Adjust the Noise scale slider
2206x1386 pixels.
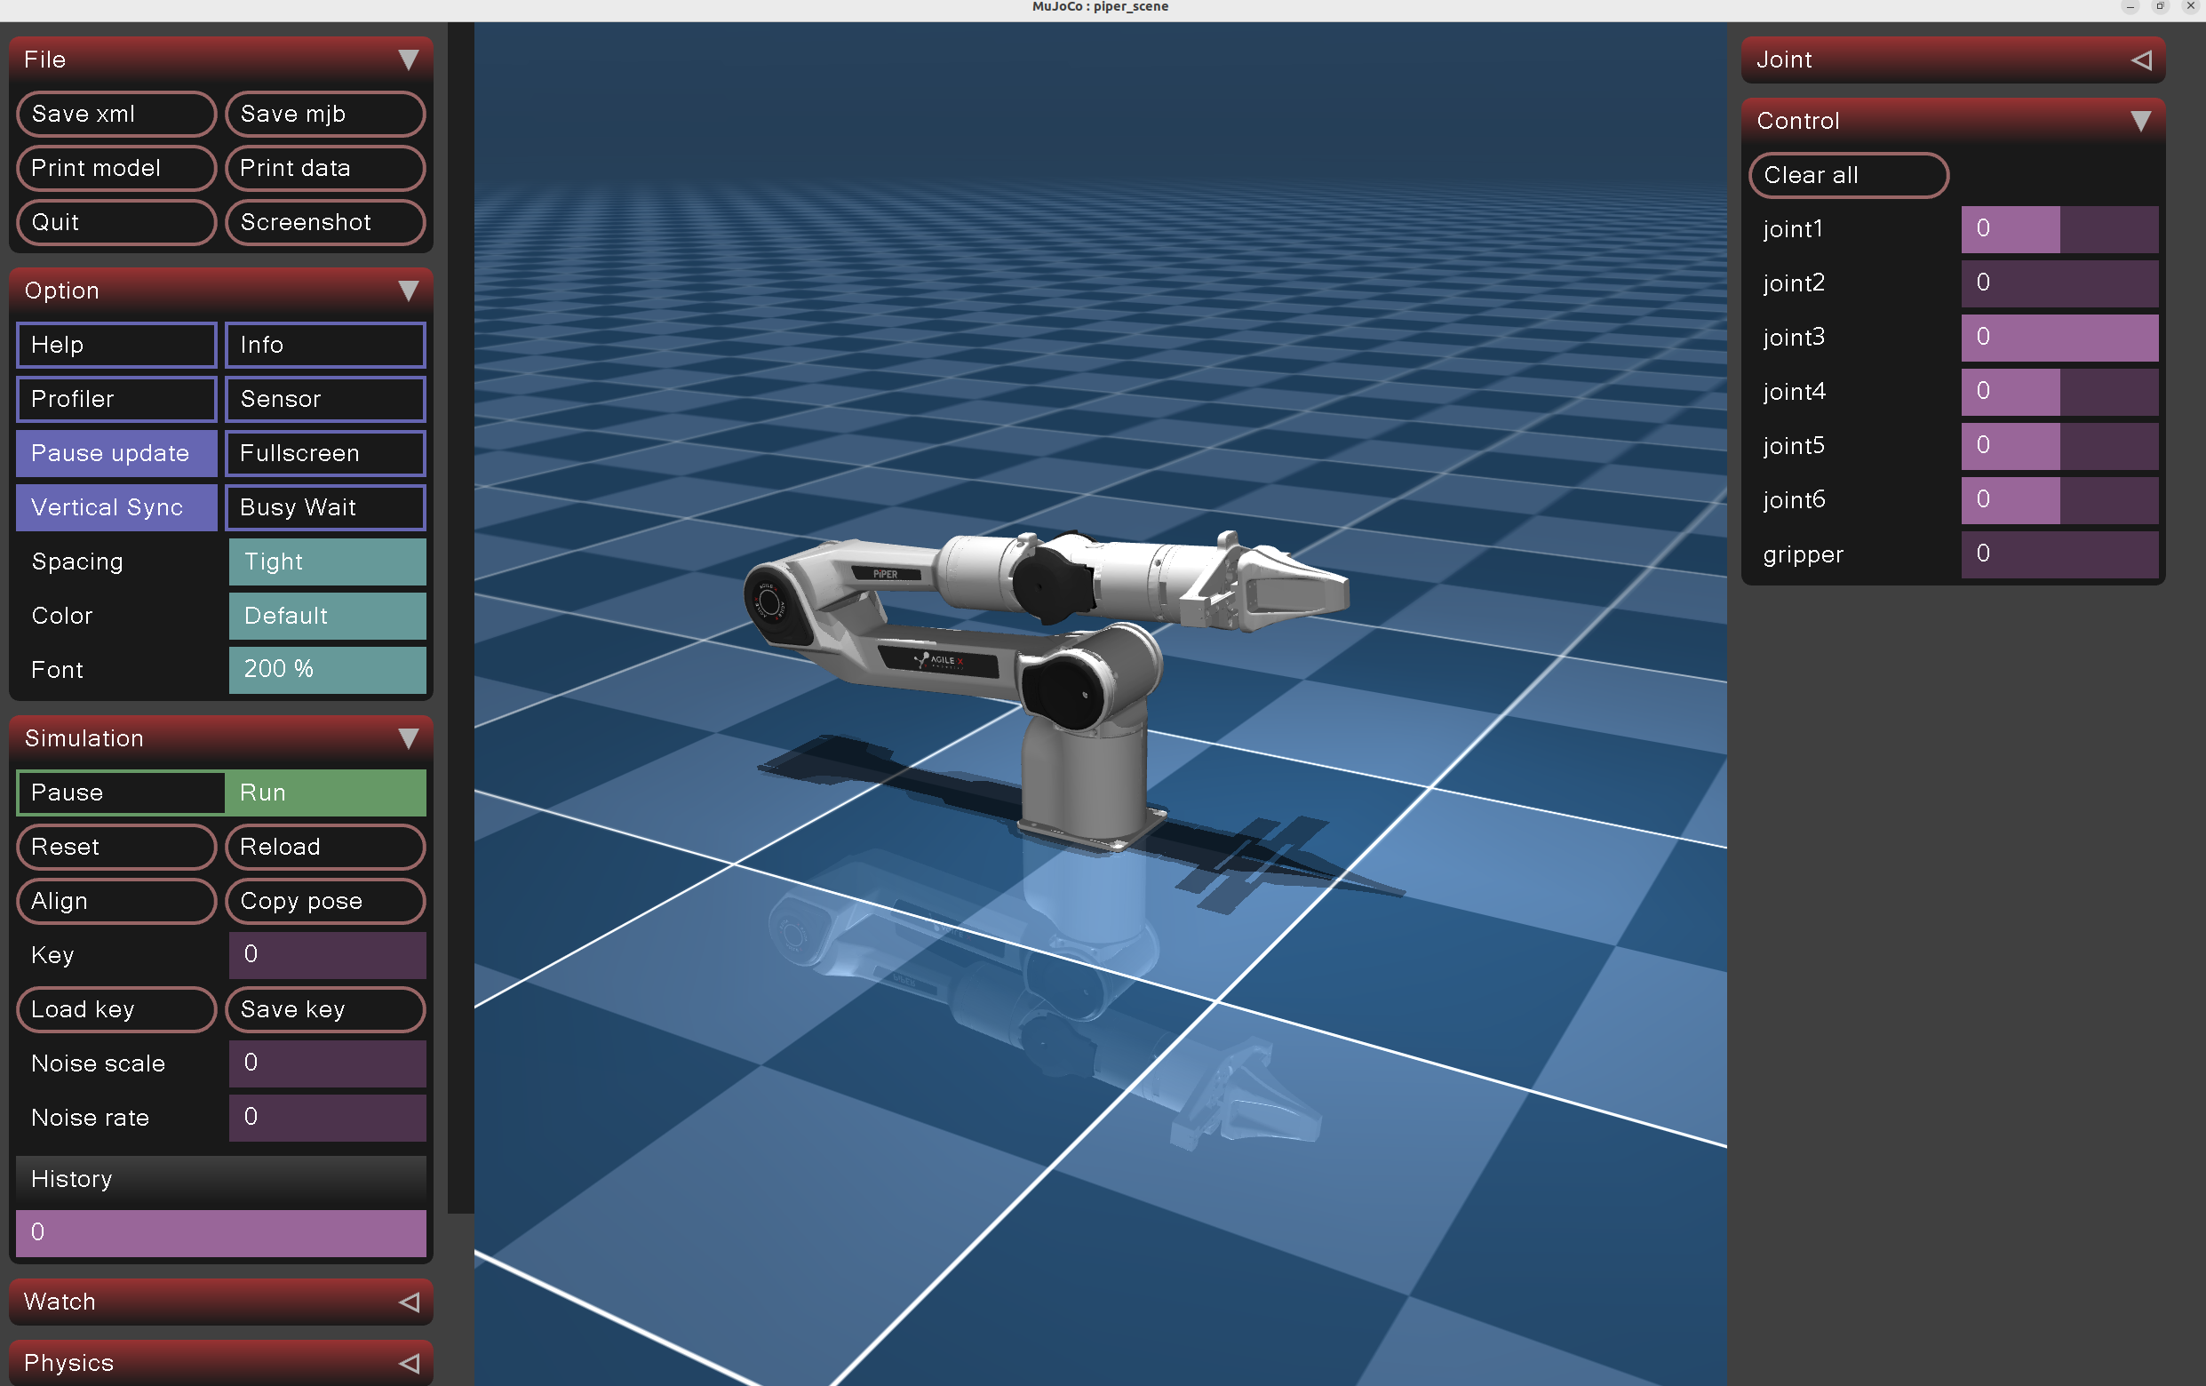pyautogui.click(x=327, y=1063)
